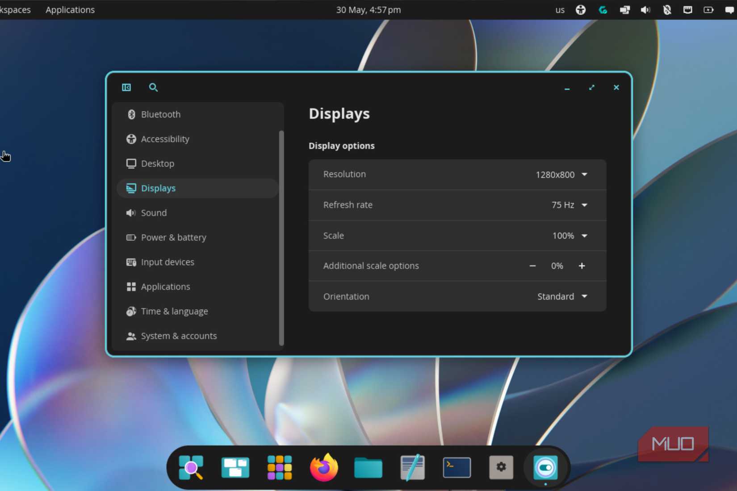Select the Desktop settings entry
This screenshot has width=737, height=491.
(197, 163)
